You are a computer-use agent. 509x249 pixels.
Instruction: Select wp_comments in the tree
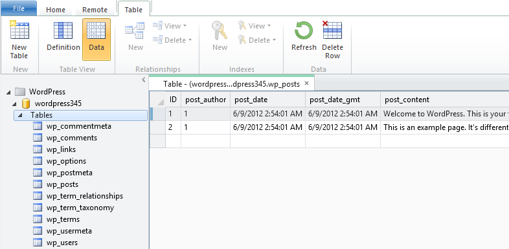coord(72,138)
